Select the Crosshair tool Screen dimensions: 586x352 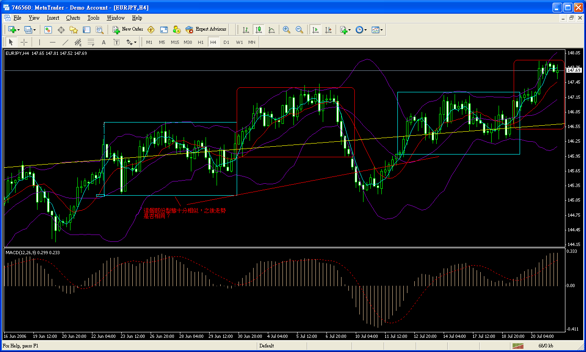click(24, 42)
